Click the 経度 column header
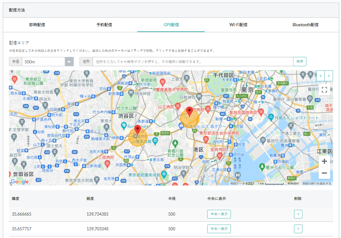This screenshot has height=238, width=341. coord(90,199)
